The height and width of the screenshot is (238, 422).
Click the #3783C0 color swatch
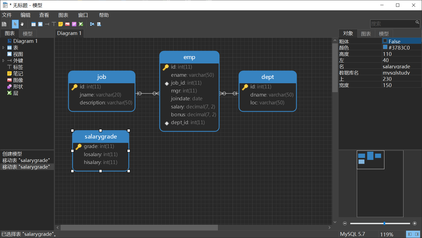(385, 47)
